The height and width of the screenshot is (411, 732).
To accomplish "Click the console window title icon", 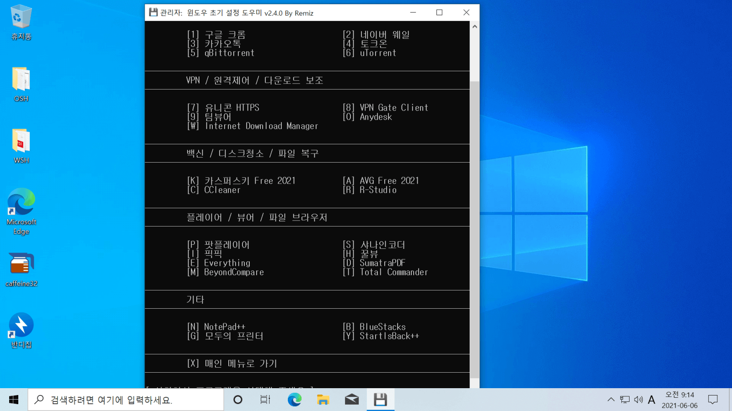I will pos(153,12).
